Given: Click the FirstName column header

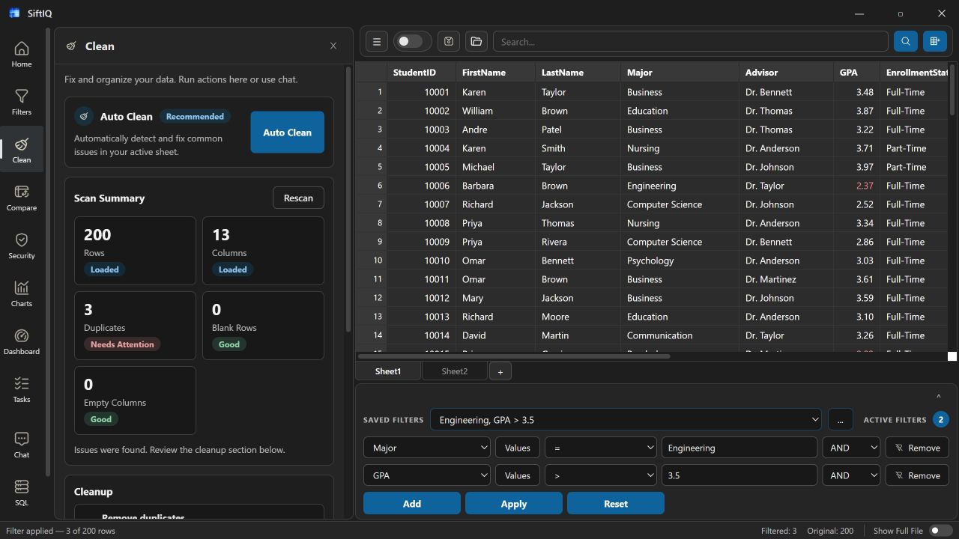Looking at the screenshot, I should pyautogui.click(x=496, y=73).
